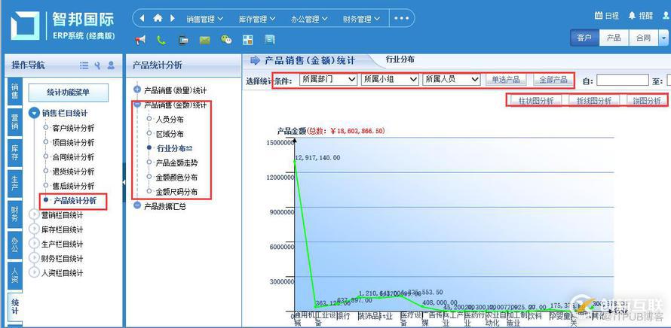Switch to the 营销 vertical side tab
This screenshot has height=328, width=671.
click(x=15, y=121)
